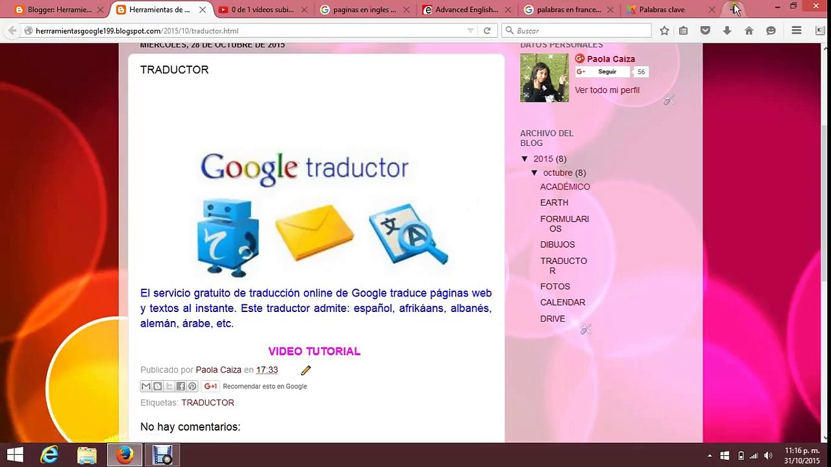This screenshot has height=467, width=831.
Task: Open the downloads arrow icon
Action: point(727,30)
